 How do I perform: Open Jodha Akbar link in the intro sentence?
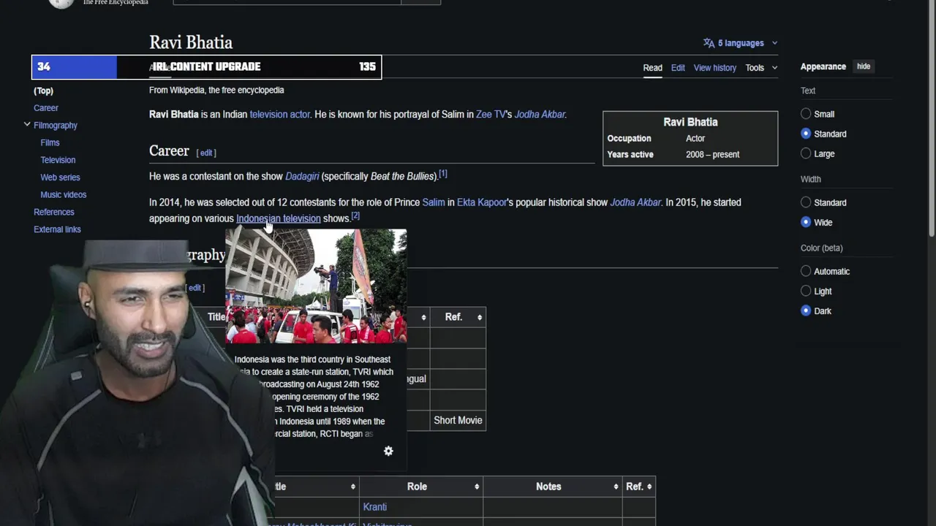(x=540, y=115)
